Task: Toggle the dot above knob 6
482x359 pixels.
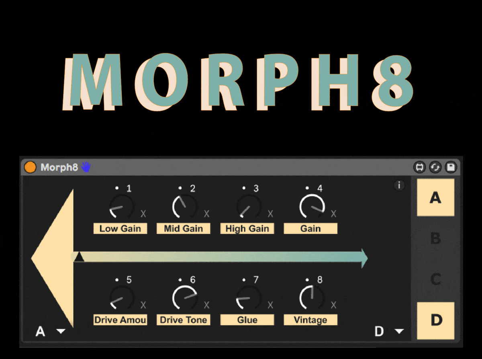Action: [180, 279]
